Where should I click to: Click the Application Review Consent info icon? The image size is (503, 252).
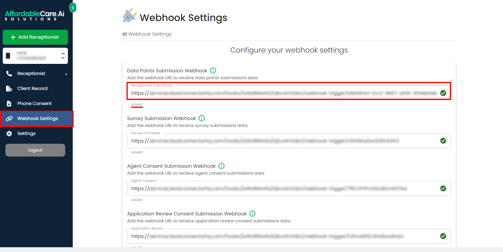pos(252,214)
